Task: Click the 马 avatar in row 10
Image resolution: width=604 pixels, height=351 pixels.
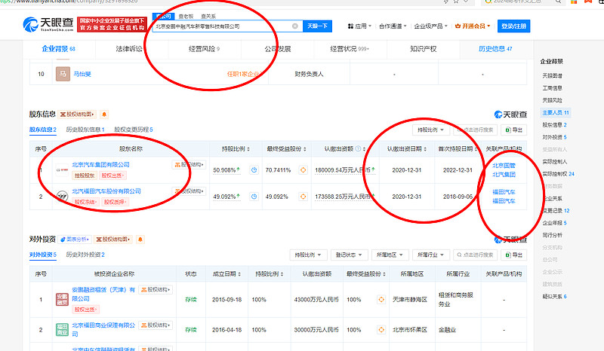Action: tap(63, 74)
